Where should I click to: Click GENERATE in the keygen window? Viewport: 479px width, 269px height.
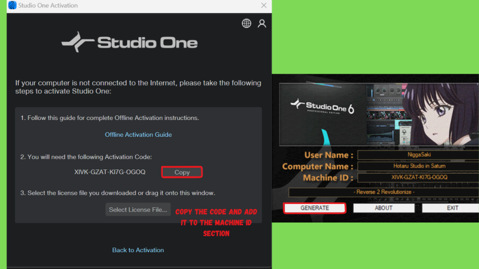click(315, 208)
